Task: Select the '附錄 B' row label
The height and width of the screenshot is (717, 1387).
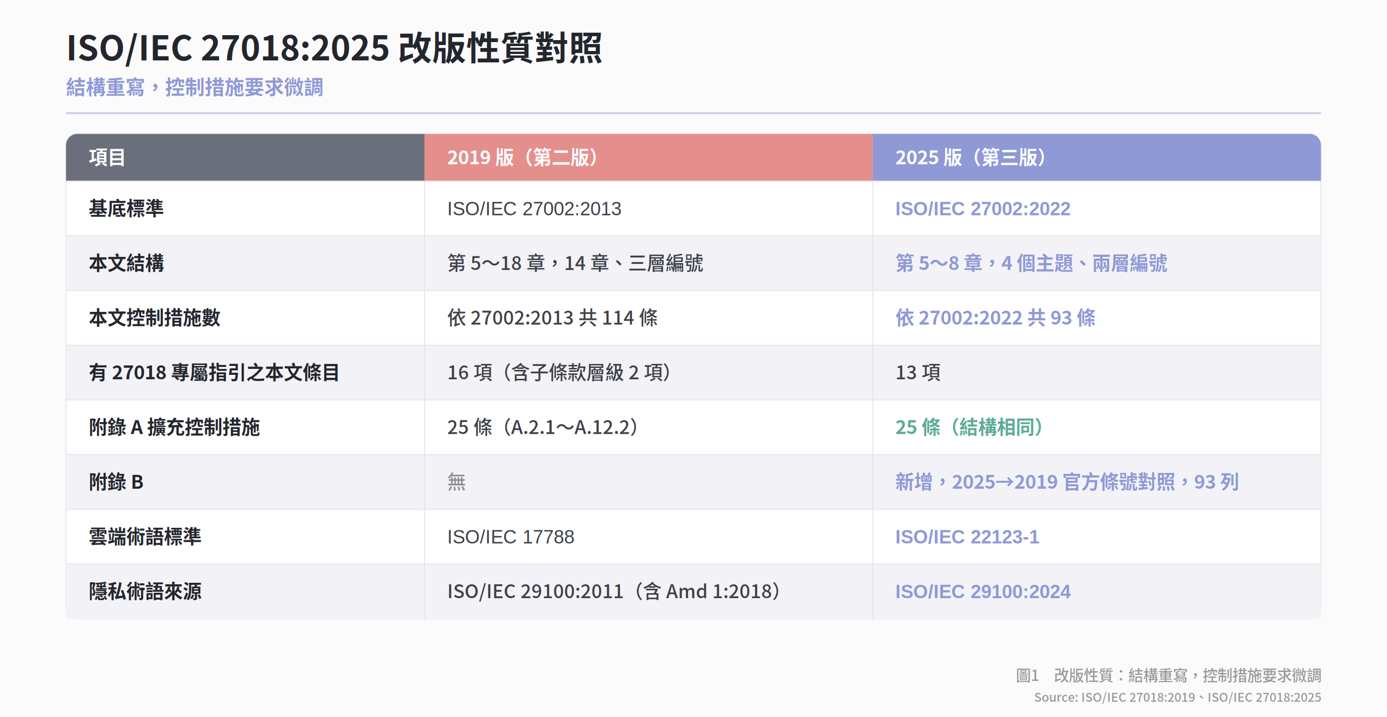Action: point(116,482)
